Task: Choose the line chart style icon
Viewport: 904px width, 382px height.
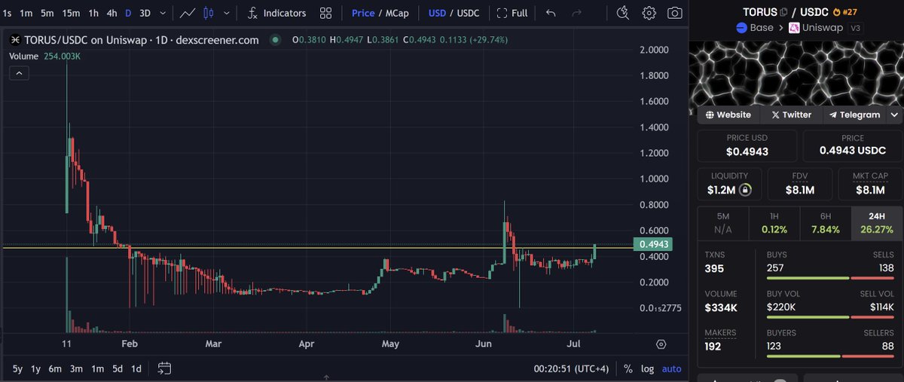Action: (188, 13)
